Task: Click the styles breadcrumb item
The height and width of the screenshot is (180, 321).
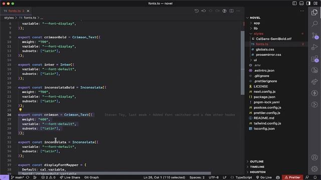Action: (x=9, y=18)
